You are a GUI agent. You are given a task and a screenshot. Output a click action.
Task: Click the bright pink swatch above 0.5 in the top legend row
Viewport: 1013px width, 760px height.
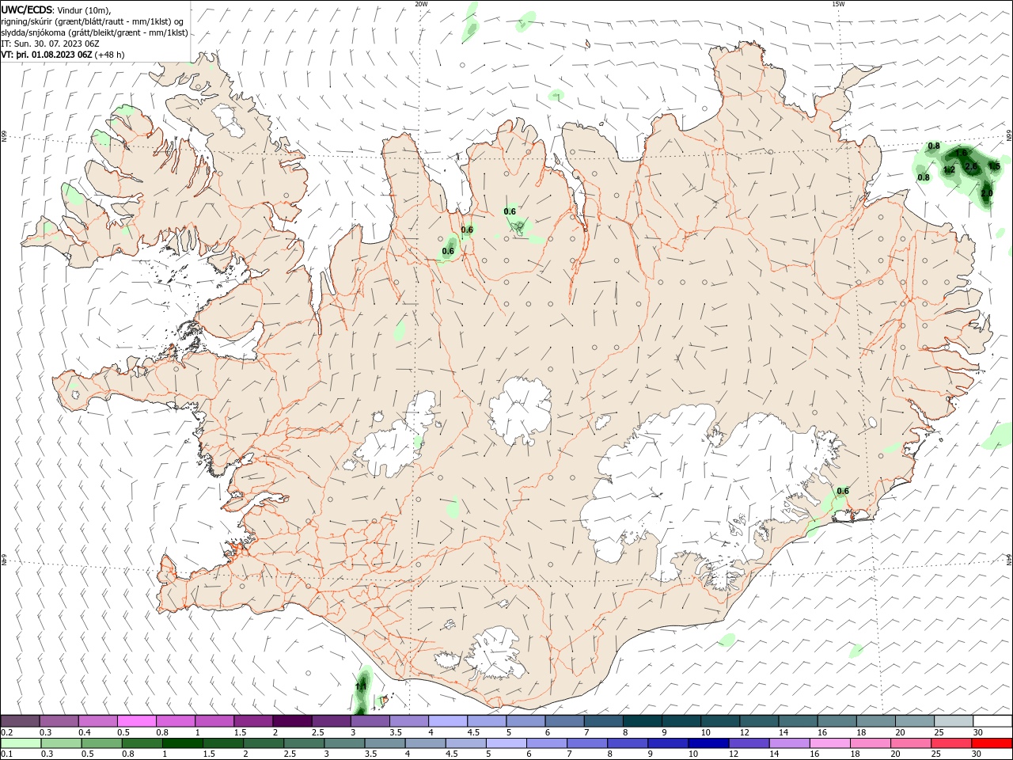(x=136, y=721)
